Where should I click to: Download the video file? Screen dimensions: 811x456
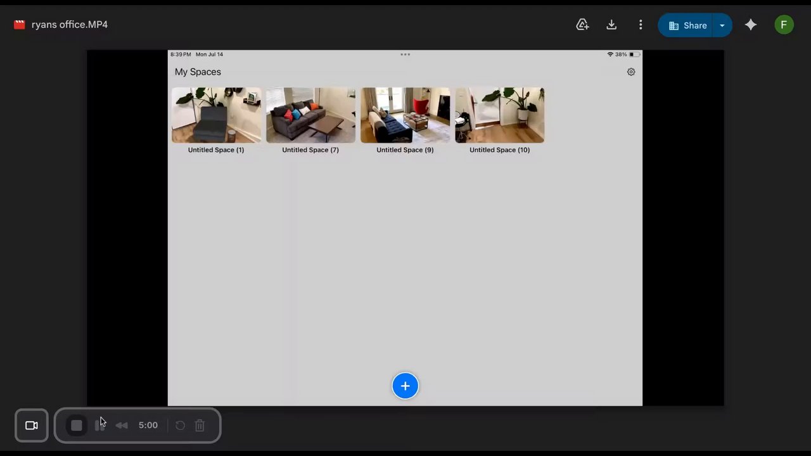[x=611, y=25]
